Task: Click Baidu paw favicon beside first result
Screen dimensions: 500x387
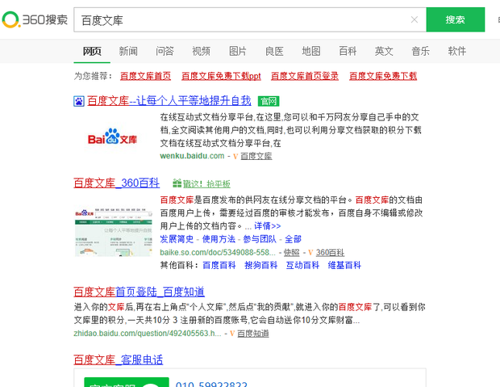Action: [x=79, y=101]
